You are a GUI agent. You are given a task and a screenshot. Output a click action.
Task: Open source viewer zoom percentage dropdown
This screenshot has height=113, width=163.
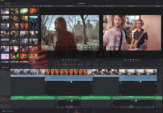pyautogui.click(x=41, y=6)
